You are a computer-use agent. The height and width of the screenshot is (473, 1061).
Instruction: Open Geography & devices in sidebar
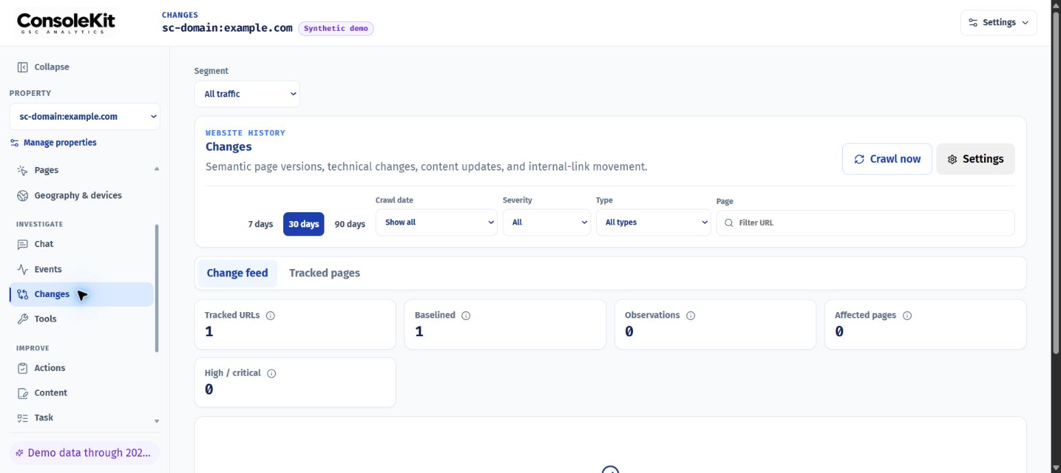(82, 196)
